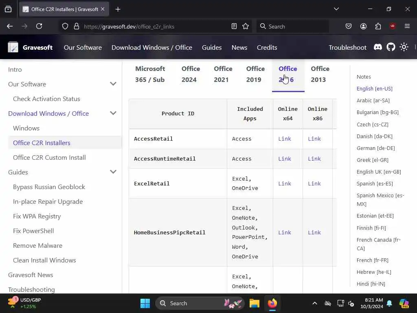Open Firefox View icon beside tabs
417x313 pixels.
(x=8, y=9)
